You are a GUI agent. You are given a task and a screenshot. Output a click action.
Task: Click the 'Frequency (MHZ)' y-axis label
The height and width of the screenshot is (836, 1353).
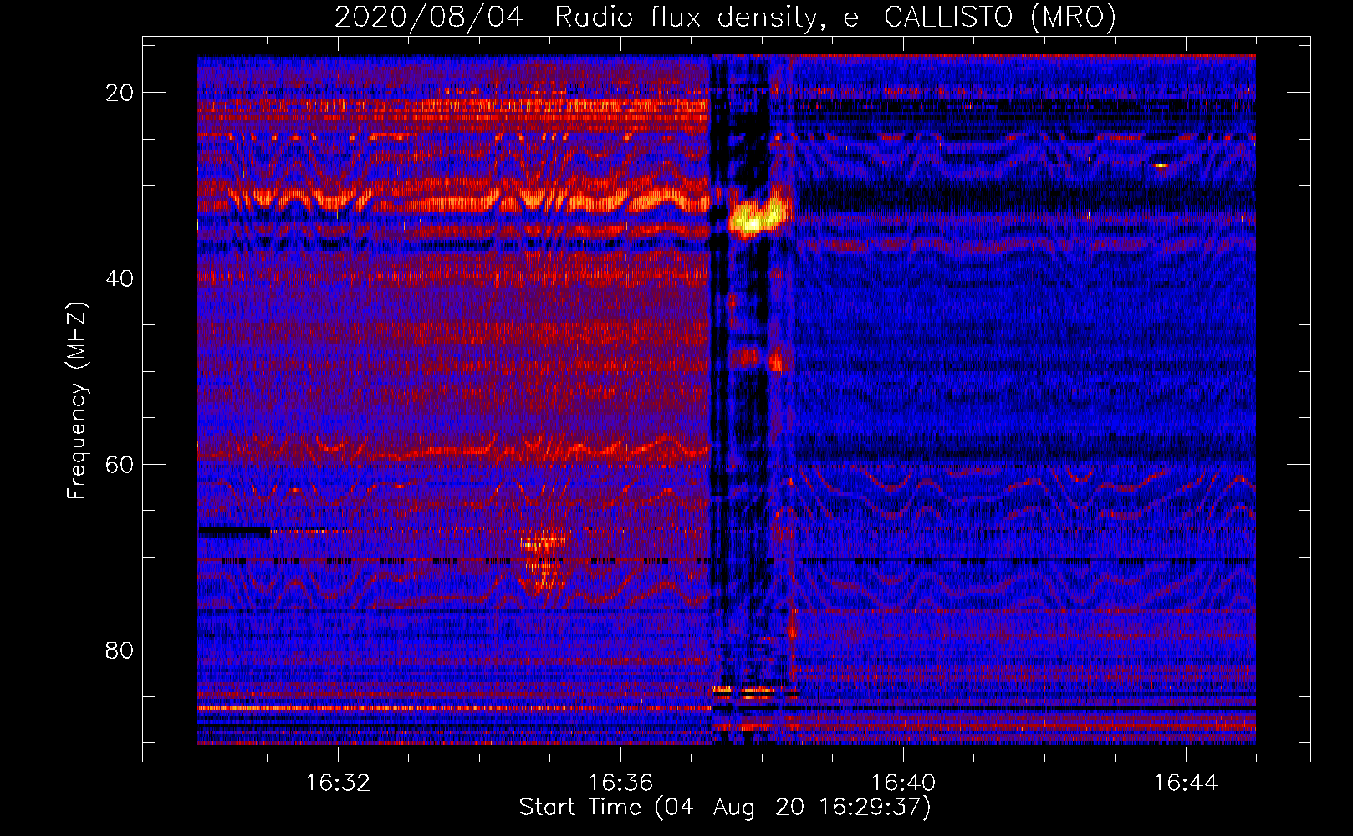(x=77, y=401)
